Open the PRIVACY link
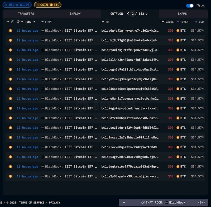 coord(55,203)
